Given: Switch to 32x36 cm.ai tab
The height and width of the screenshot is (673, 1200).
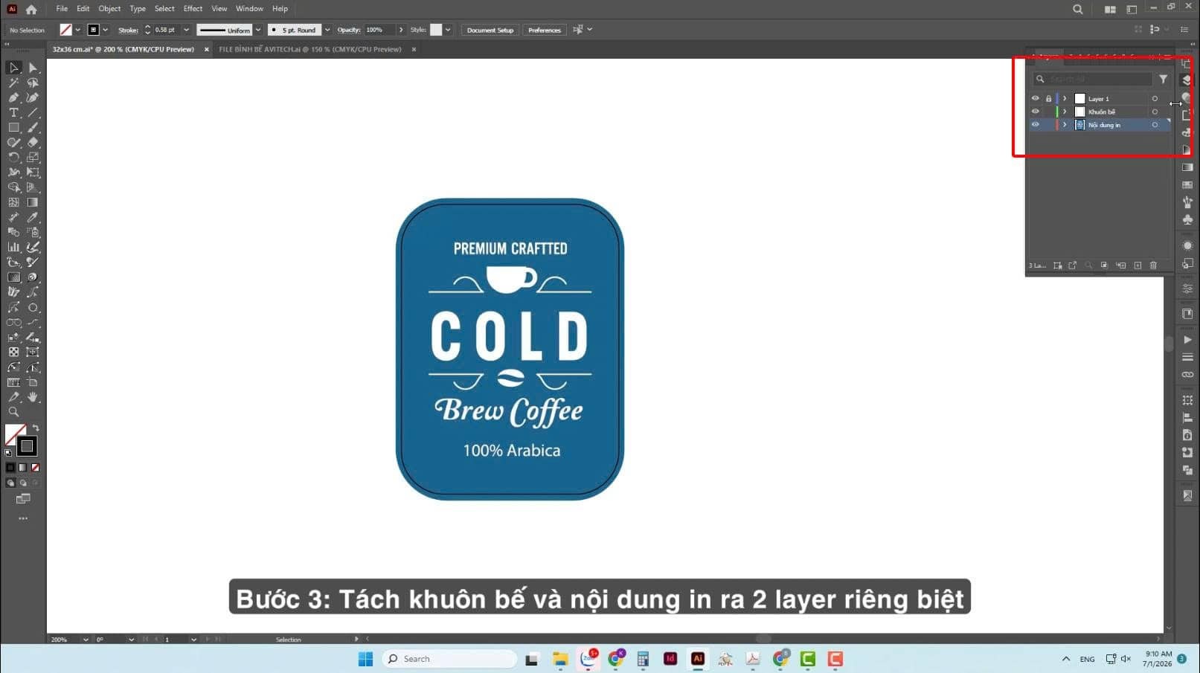Looking at the screenshot, I should (123, 49).
